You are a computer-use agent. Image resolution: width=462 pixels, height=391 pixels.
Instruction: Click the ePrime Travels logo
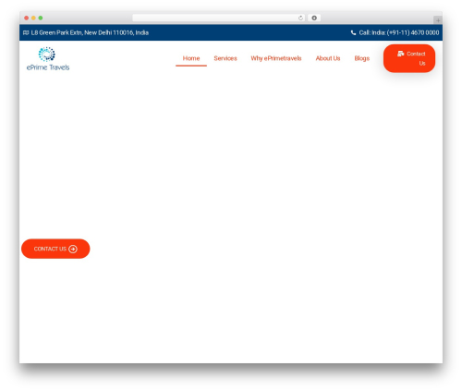click(48, 58)
